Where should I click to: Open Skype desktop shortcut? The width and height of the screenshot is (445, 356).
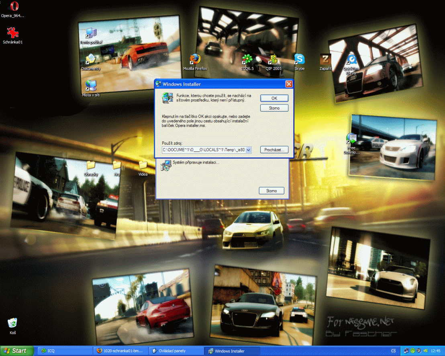point(300,59)
